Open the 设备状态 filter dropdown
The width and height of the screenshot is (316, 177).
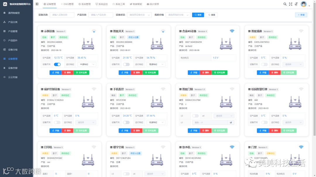point(139,15)
